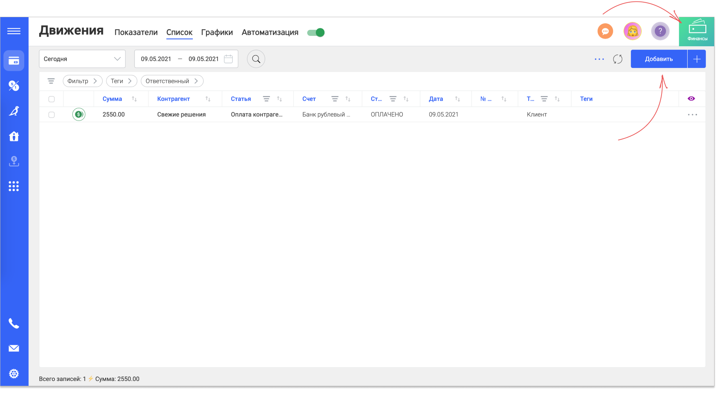716x403 pixels.
Task: Expand the Фильтр chip
Action: [82, 81]
